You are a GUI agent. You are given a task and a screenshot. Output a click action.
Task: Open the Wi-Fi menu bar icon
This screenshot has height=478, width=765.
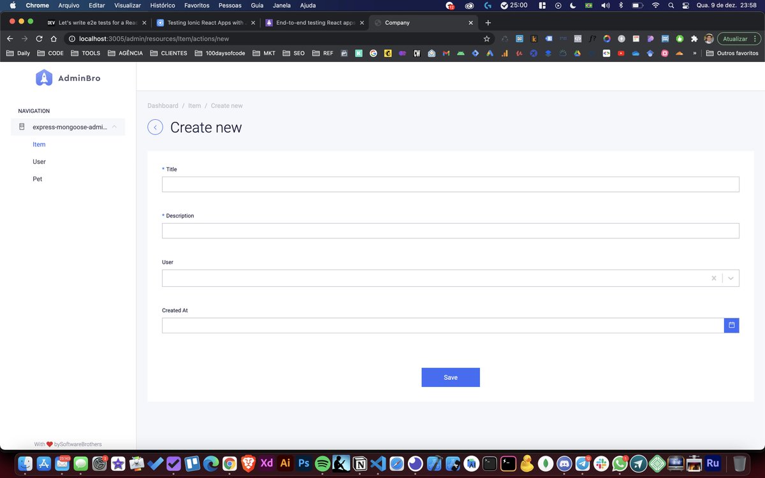[x=655, y=5]
